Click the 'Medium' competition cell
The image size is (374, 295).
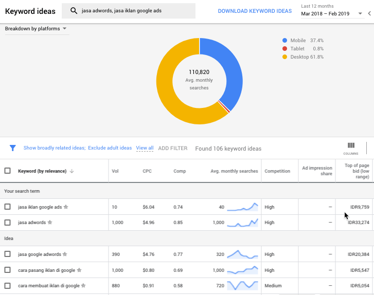273,286
